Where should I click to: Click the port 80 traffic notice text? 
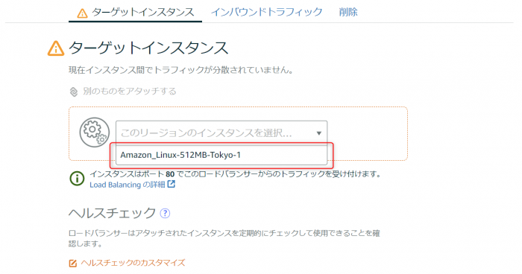(236, 174)
